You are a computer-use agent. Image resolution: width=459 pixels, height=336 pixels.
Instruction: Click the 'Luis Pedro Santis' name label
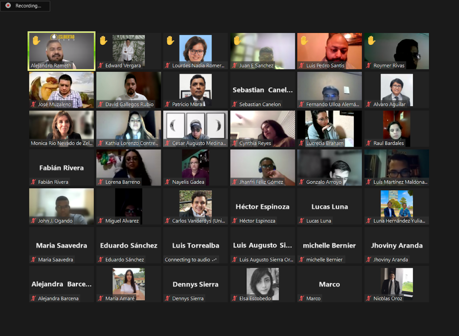(x=325, y=65)
